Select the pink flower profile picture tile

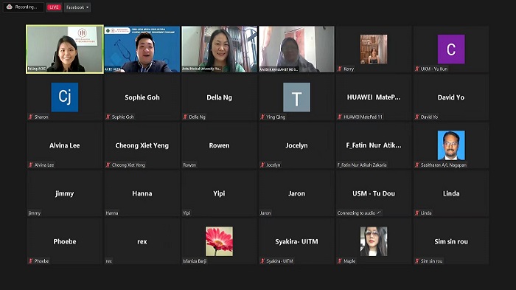click(219, 241)
